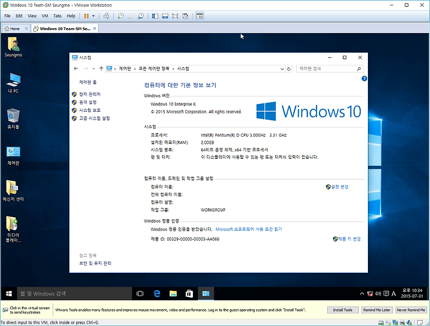
Task: Open the Action Center tray icon
Action: (386, 294)
